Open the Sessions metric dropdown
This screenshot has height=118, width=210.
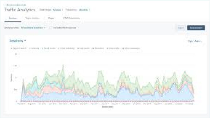(x=18, y=41)
